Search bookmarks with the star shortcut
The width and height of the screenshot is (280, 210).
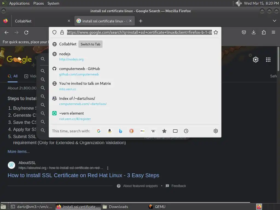pos(164,131)
